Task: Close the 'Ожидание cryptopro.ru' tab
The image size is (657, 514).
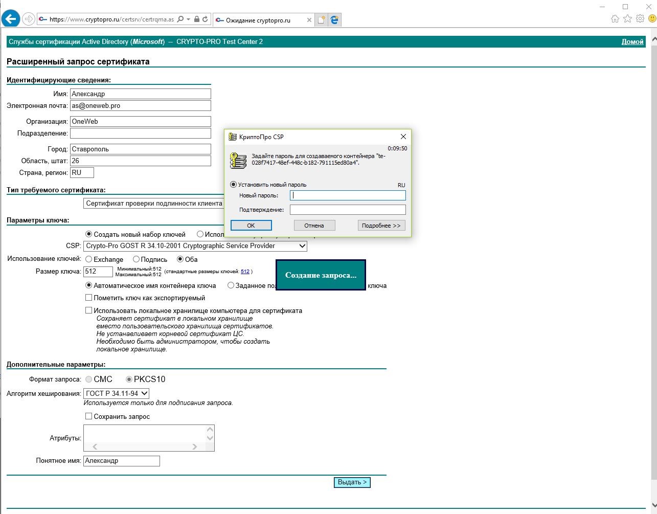Action: 309,20
